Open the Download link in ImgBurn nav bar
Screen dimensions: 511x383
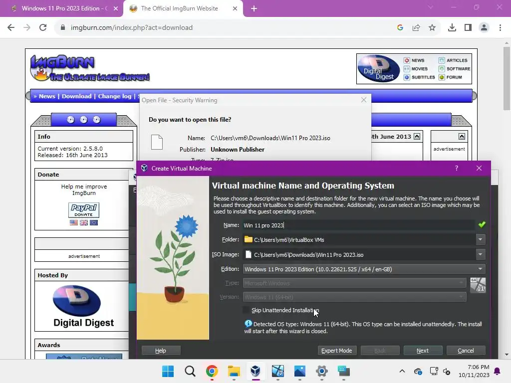click(x=76, y=96)
